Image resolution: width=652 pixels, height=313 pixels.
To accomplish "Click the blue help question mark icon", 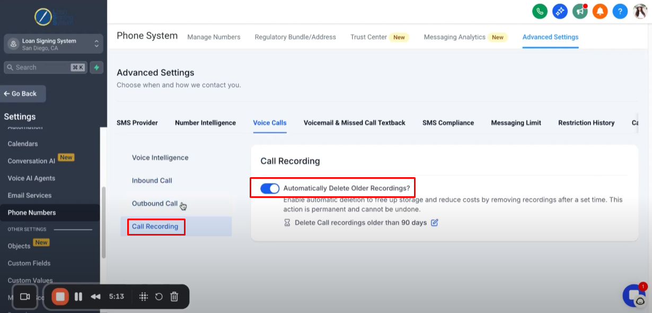I will point(620,11).
